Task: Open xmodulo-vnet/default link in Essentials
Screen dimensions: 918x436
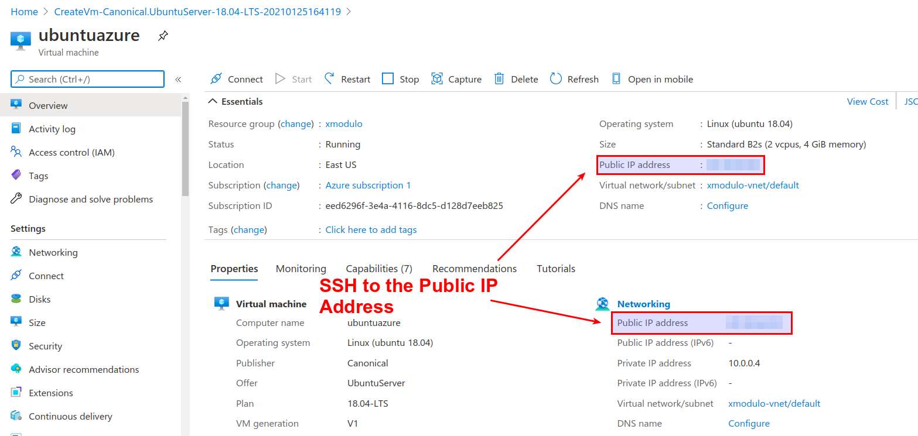Action: click(x=753, y=186)
